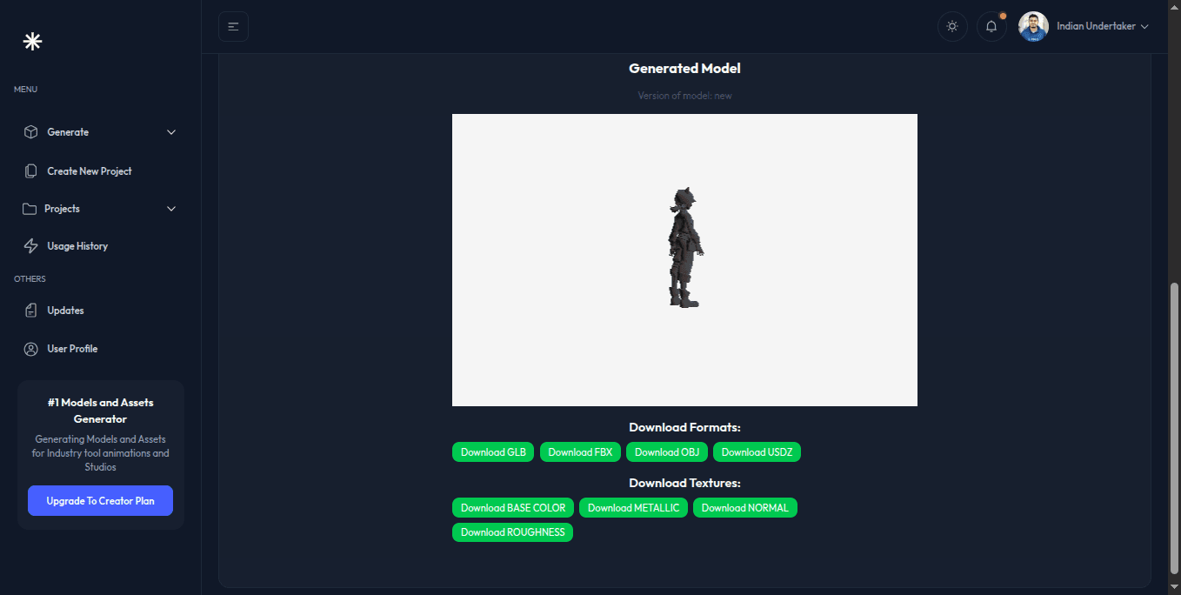Download the model as GLB
The image size is (1181, 595).
493,452
